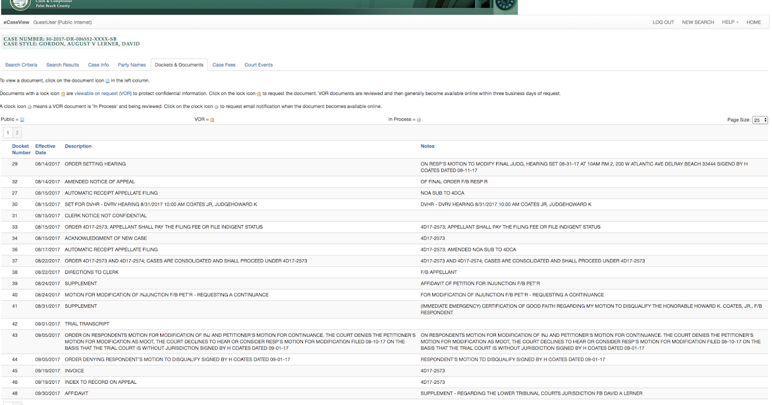The width and height of the screenshot is (772, 405).
Task: Start a NEW SEARCH
Action: (698, 22)
